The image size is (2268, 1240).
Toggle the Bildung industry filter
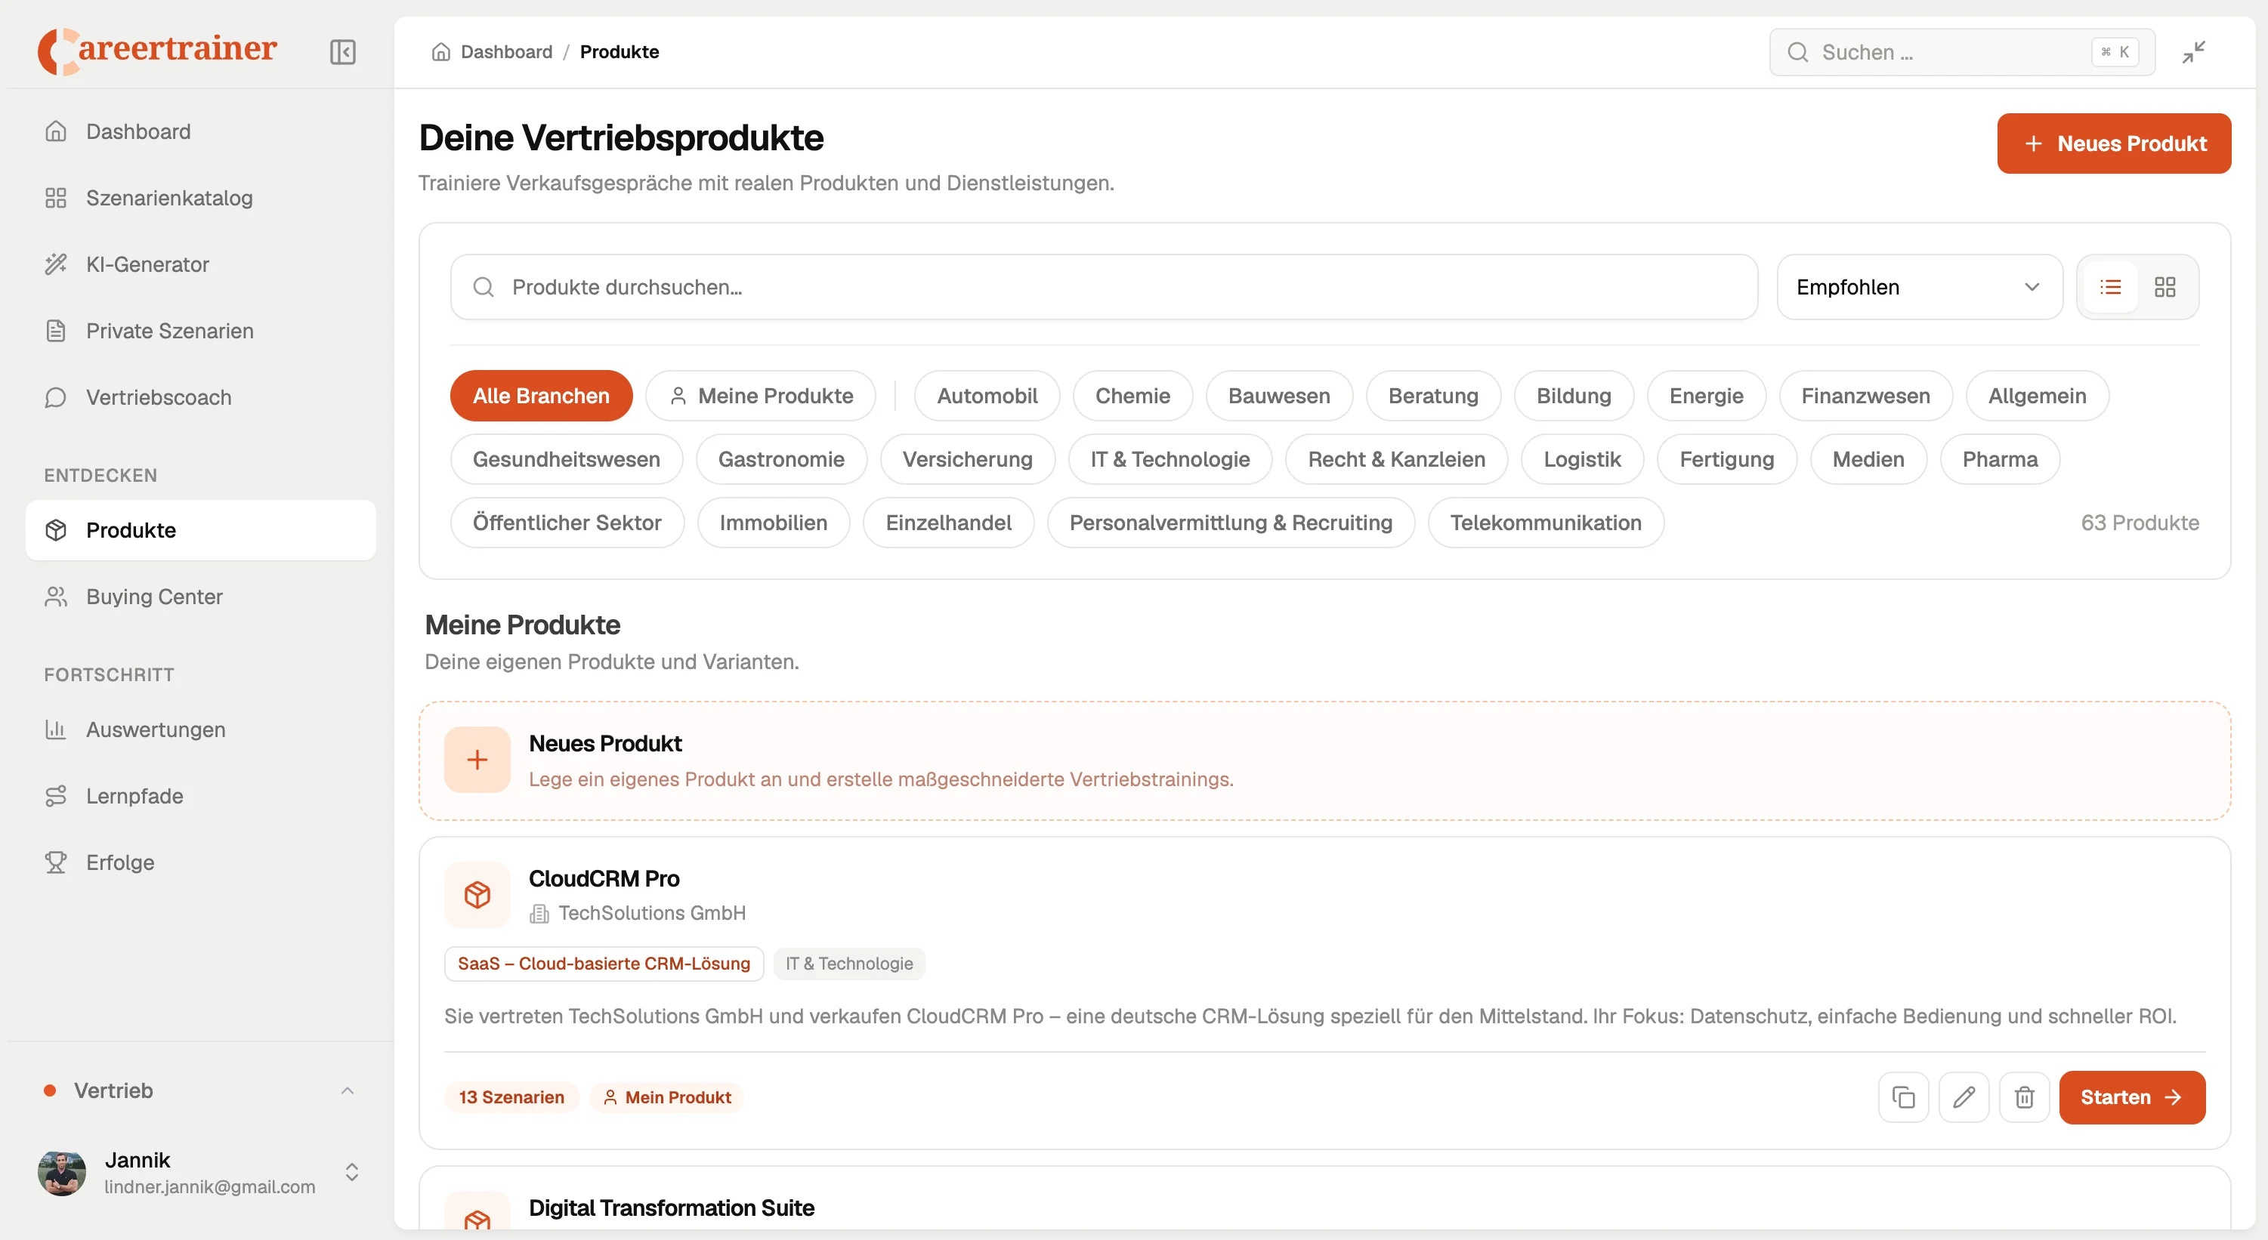coord(1574,396)
